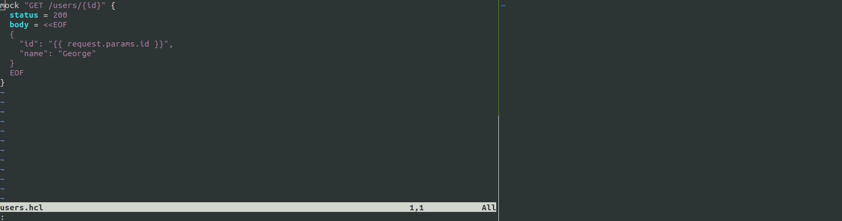Viewport: 842px width, 221px height.
Task: Click the word mock in line one
Action: [x=10, y=5]
